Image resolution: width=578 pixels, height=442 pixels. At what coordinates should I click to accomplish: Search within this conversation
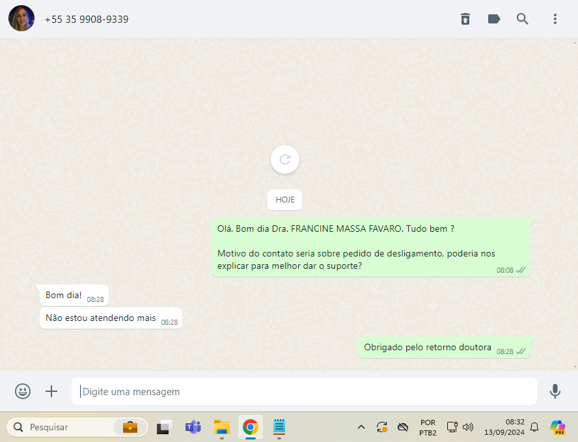[x=523, y=19]
